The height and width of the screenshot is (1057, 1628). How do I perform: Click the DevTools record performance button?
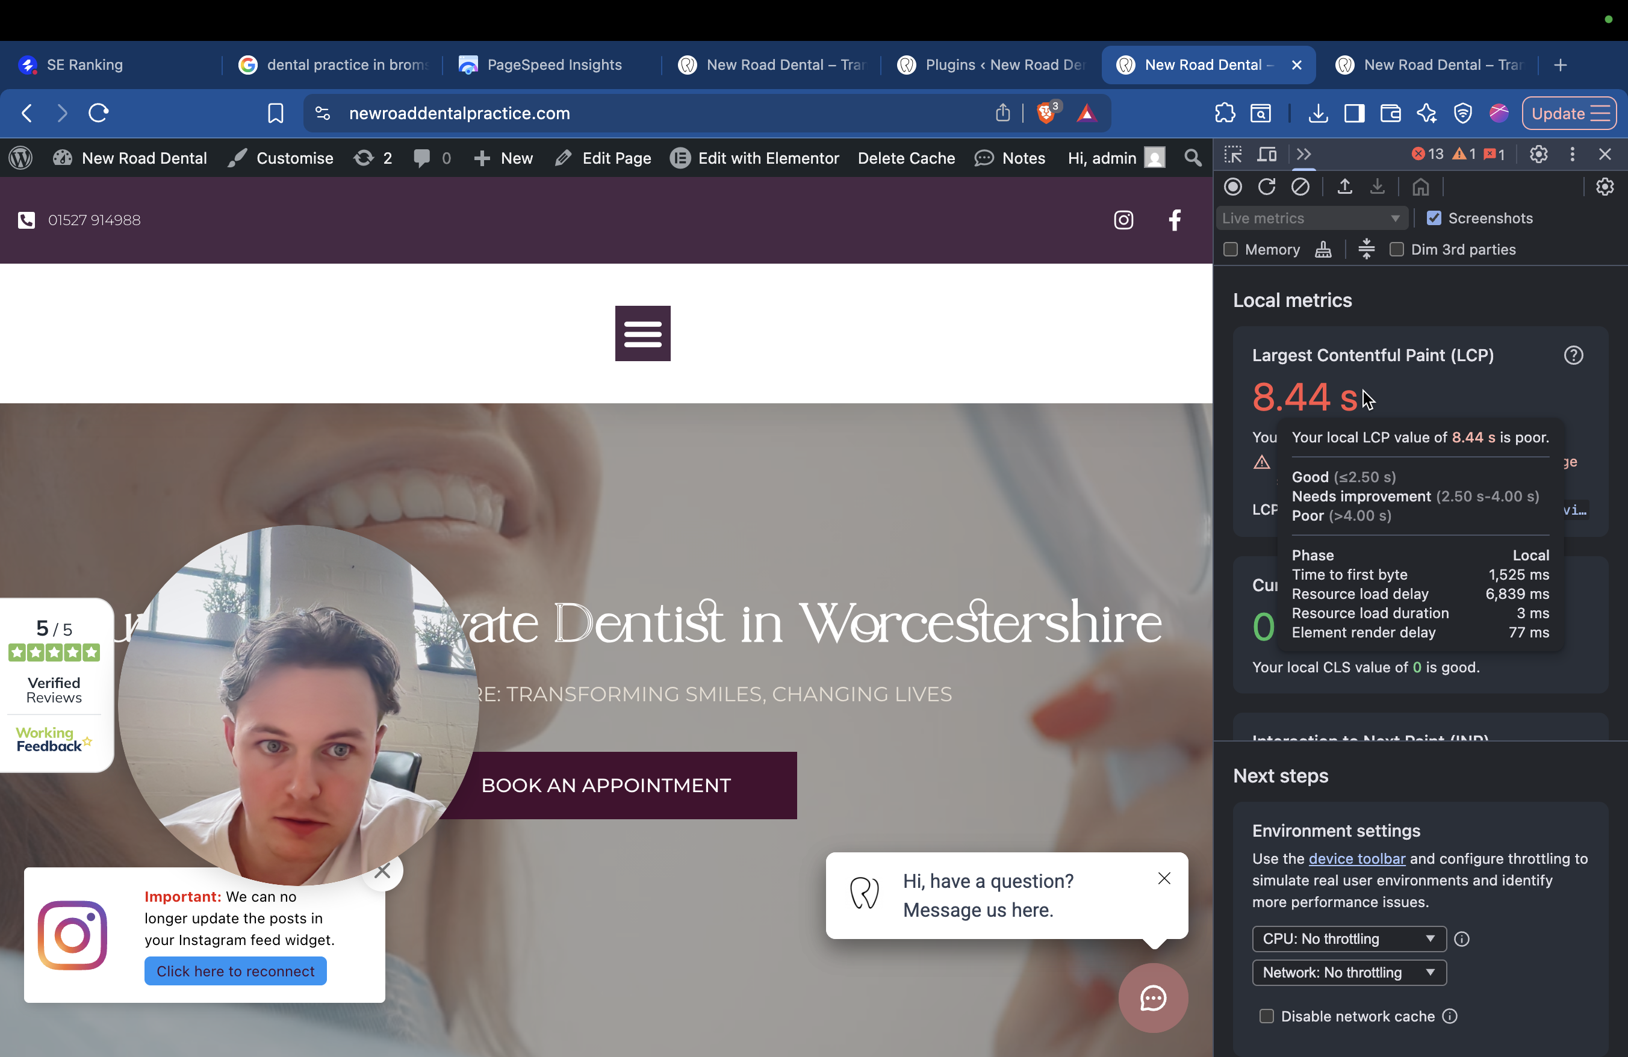point(1232,187)
